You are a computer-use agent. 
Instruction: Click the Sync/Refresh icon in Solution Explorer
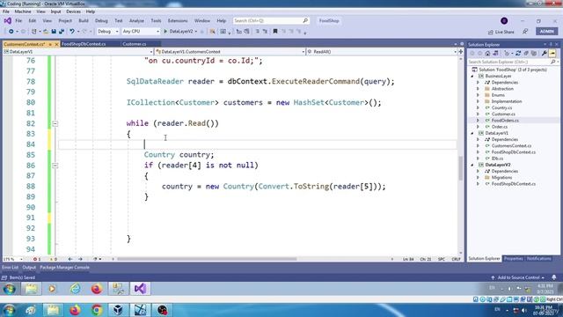(518, 53)
